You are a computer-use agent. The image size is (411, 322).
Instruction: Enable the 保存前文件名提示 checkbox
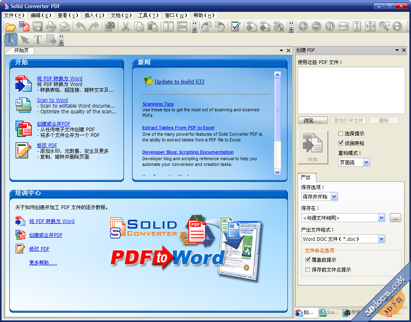pos(308,269)
